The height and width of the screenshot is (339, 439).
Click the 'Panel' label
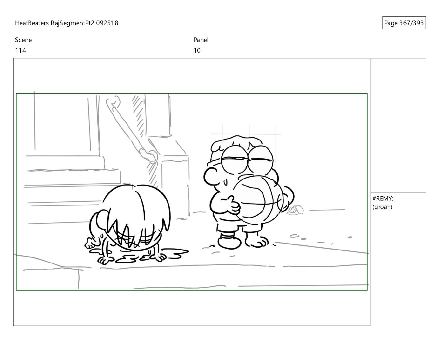[201, 40]
